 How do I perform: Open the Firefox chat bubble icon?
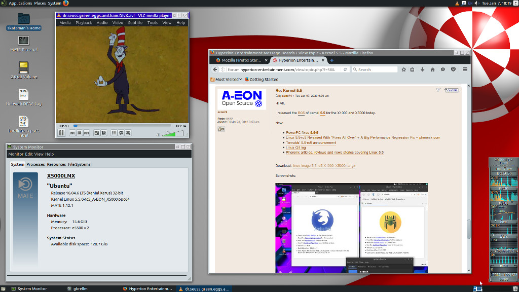click(443, 69)
